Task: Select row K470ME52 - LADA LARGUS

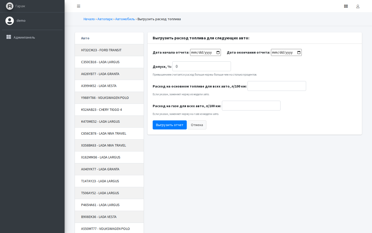Action: [x=109, y=122]
